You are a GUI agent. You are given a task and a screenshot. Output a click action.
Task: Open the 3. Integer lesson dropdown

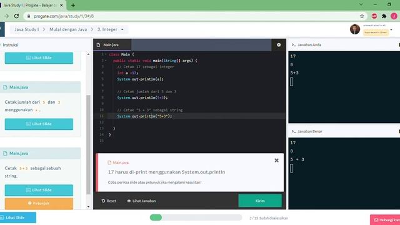(x=111, y=29)
